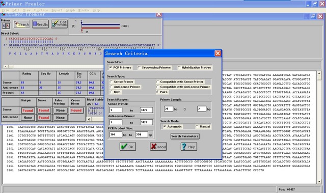This screenshot has height=193, width=326.
Task: Click Cross Dimer Found button
Action: [x=76, y=111]
